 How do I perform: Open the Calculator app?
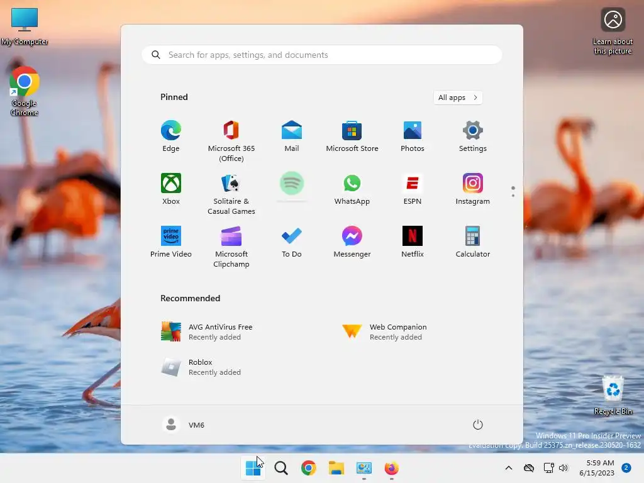point(473,242)
